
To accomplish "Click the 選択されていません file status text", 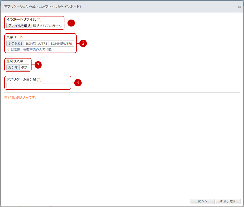I will tap(47, 26).
